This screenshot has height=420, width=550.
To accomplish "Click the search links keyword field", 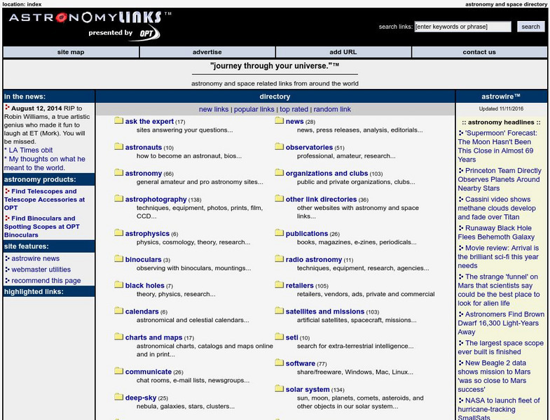I will (x=462, y=27).
